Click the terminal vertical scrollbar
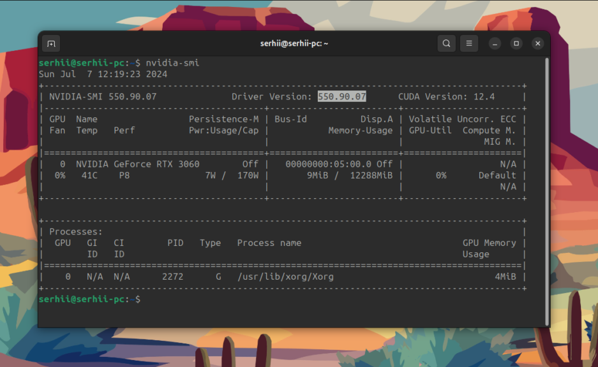This screenshot has height=367, width=598. pyautogui.click(x=548, y=192)
